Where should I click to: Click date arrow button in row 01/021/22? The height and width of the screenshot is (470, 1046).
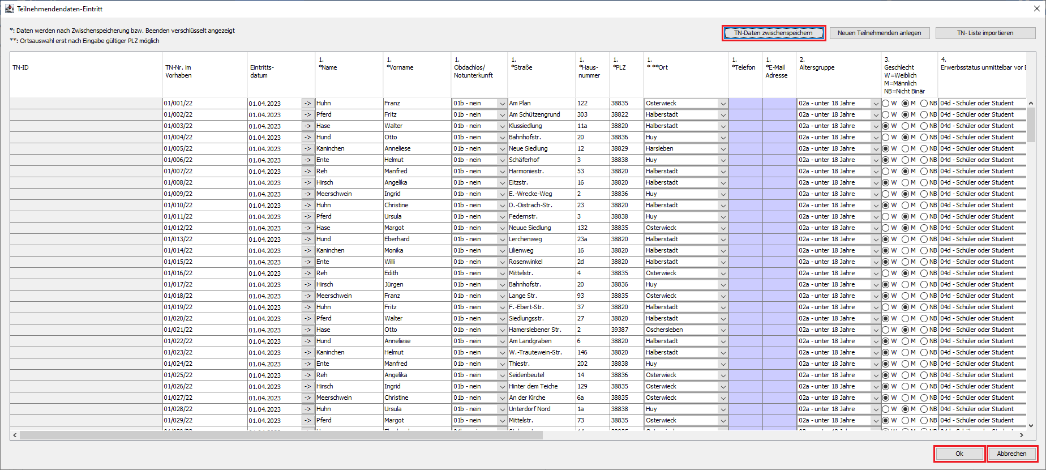click(x=307, y=330)
